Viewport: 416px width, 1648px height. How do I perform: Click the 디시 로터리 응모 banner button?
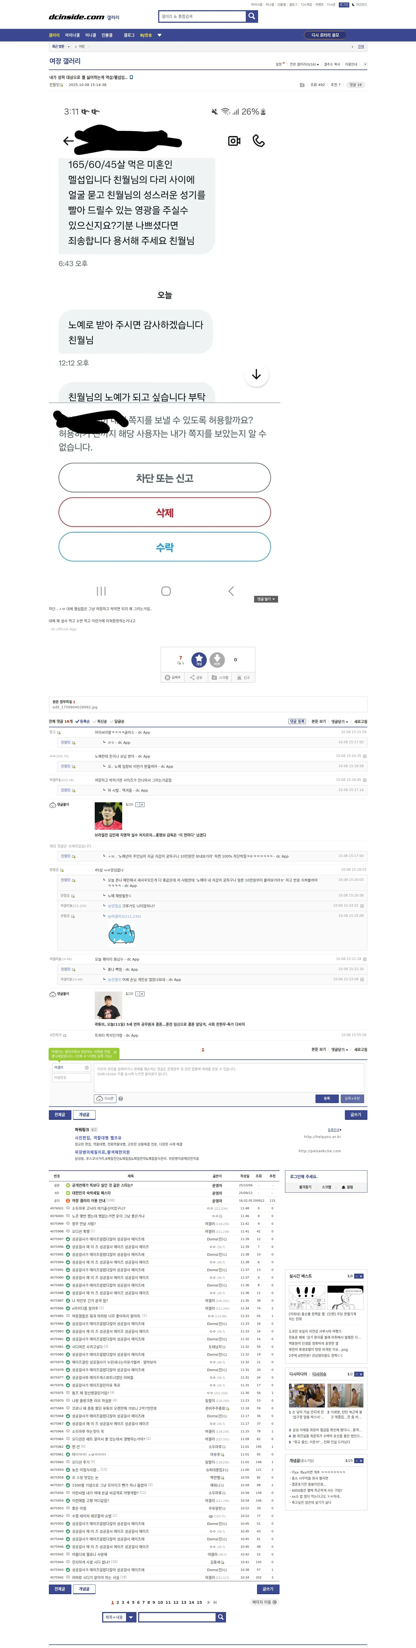(326, 35)
